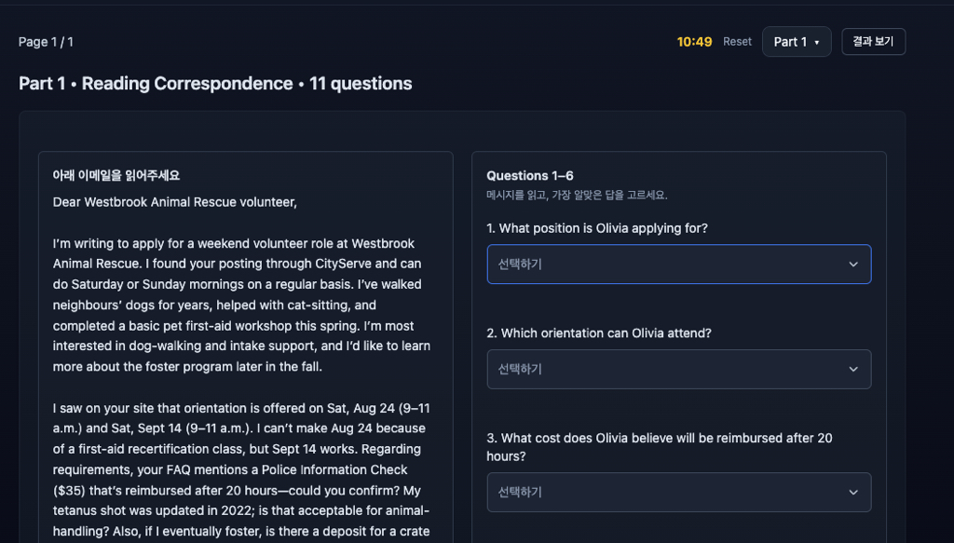Screen dimensions: 954x543
Task: Click the 결과 보기 button
Action: click(x=873, y=42)
